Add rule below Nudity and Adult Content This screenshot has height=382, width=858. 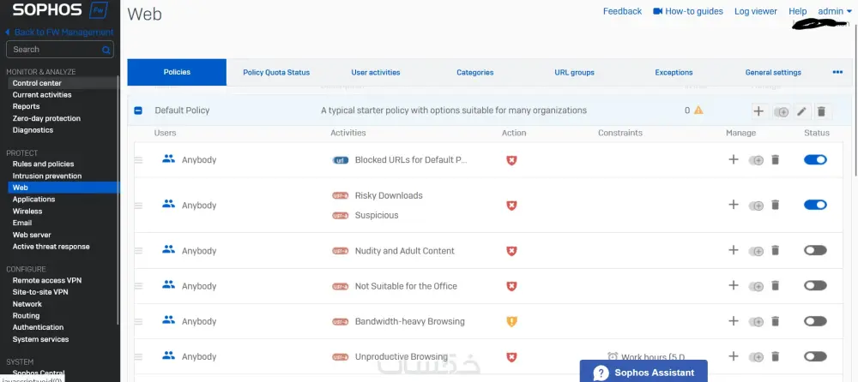click(x=734, y=250)
